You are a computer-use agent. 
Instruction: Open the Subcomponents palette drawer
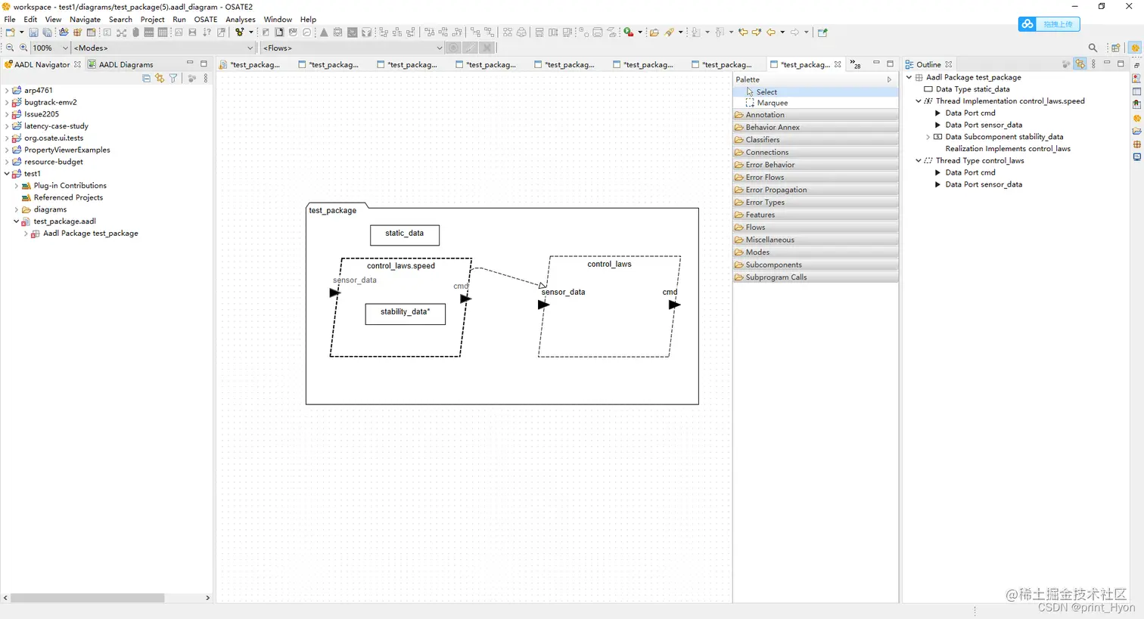coord(816,265)
